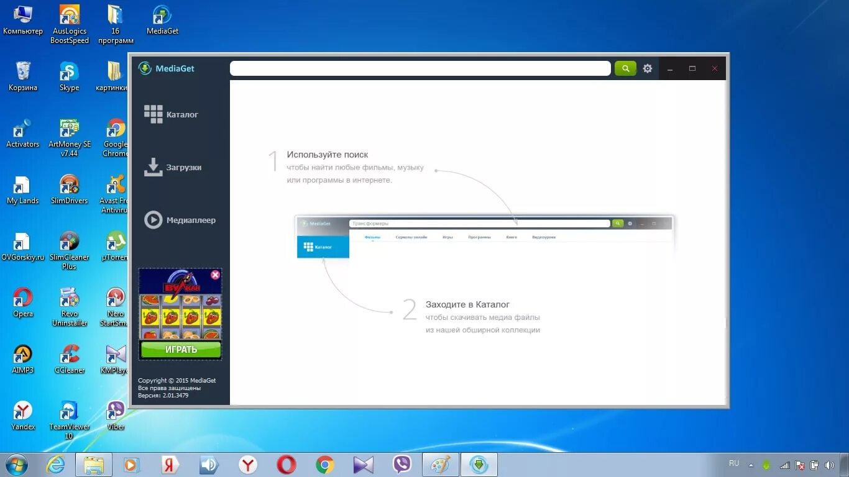This screenshot has height=477, width=849.
Task: Select the MediaGet desktop shortcut
Action: 162,20
